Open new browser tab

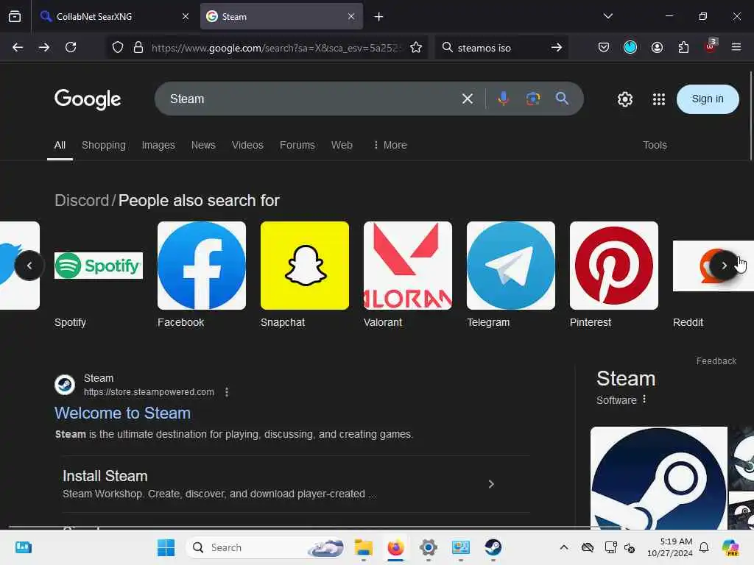[x=379, y=17]
